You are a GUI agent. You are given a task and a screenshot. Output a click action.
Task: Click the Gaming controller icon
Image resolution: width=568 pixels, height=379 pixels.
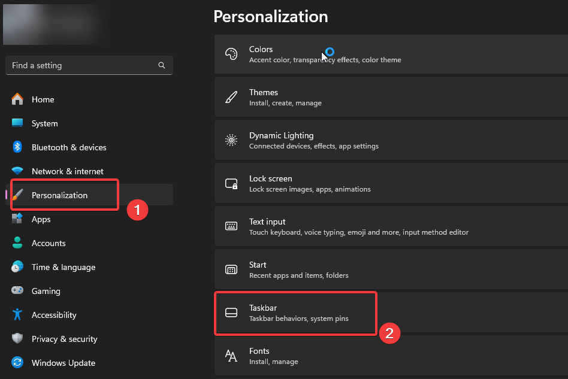(17, 291)
